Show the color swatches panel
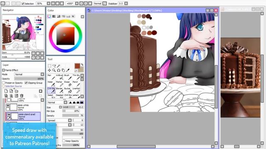The image size is (266, 149). coord(68,16)
